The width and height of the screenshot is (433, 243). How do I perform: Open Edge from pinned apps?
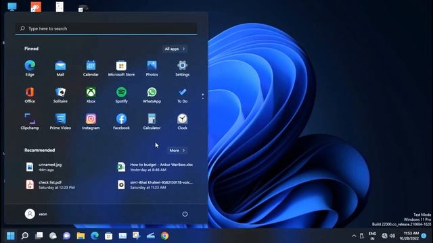30,68
